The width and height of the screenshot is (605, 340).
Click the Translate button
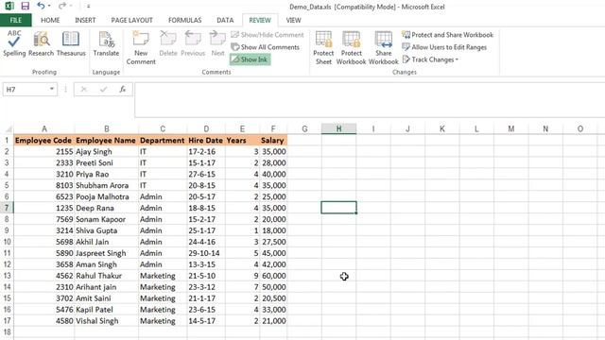click(x=106, y=43)
